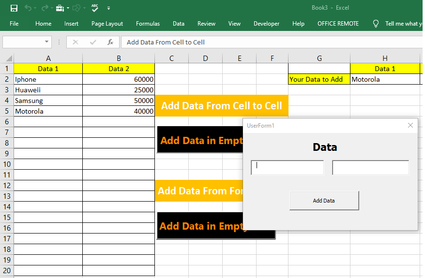Click the Insert Function fx icon
This screenshot has height=278, width=425.
pos(110,42)
